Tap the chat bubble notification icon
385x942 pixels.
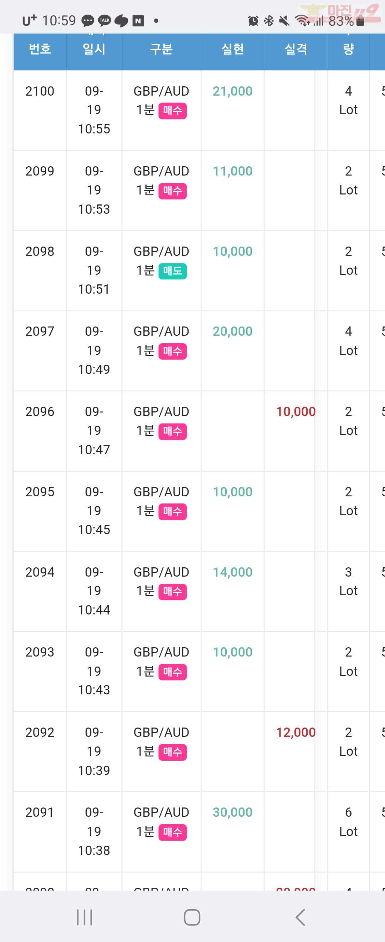click(x=88, y=21)
